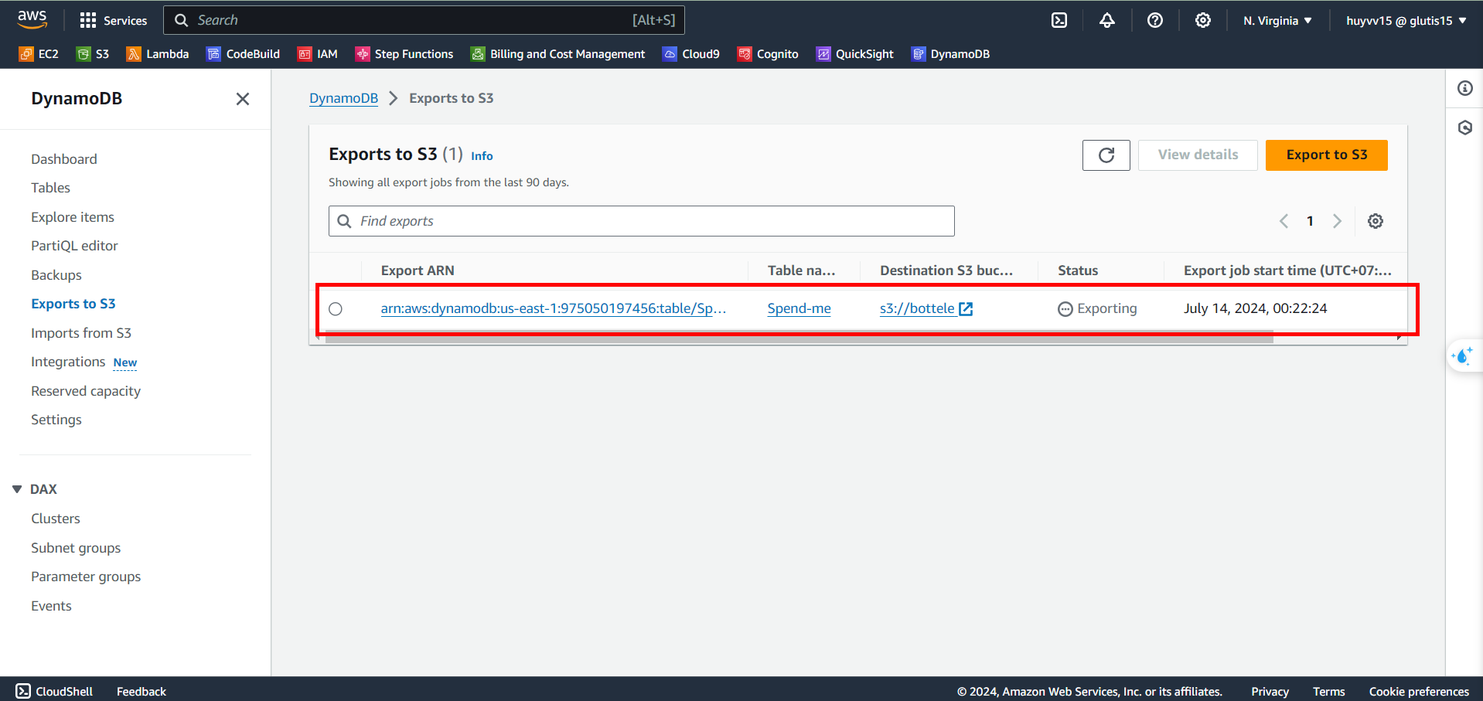Open Integrations in sidebar
1483x701 pixels.
[x=68, y=362]
